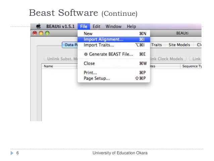The height and width of the screenshot is (161, 214).
Task: Choose Page Setup... from the File menu
Action: tap(114, 78)
